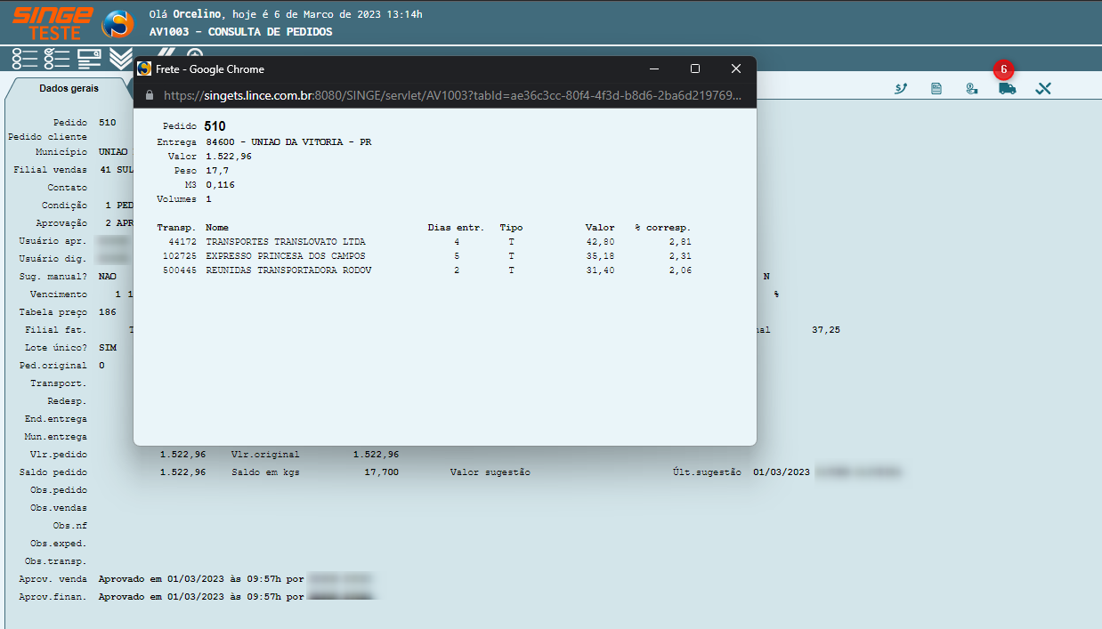Click the check-and-cross icon
Image resolution: width=1102 pixels, height=629 pixels.
click(x=1043, y=89)
